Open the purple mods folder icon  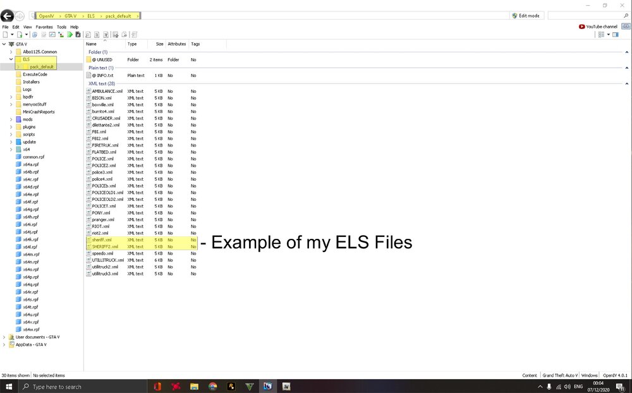18,119
